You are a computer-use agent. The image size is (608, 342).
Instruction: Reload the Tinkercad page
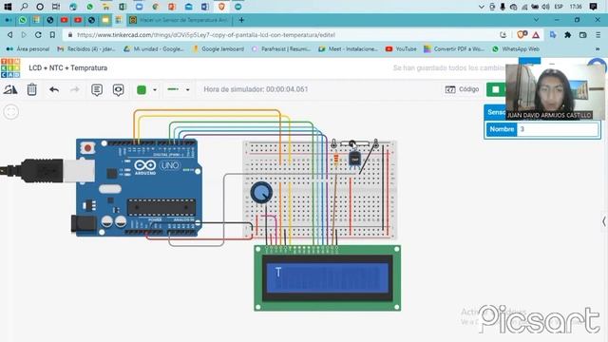pyautogui.click(x=38, y=35)
